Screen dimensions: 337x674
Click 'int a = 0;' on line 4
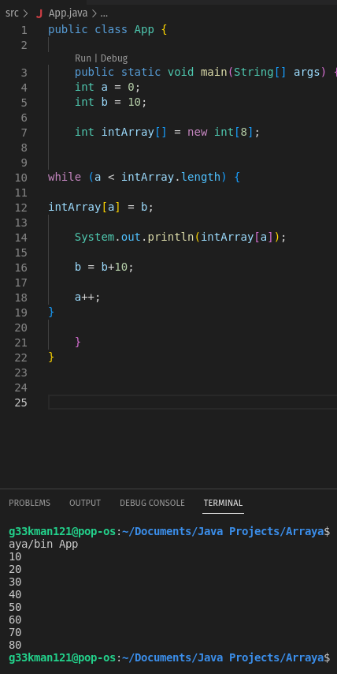coord(108,88)
